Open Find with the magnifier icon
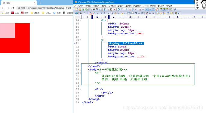The image size is (206, 113). point(126,9)
